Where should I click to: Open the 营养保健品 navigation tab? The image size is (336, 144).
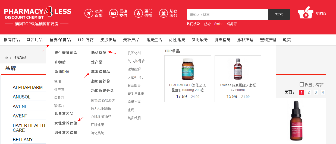coord(60,40)
